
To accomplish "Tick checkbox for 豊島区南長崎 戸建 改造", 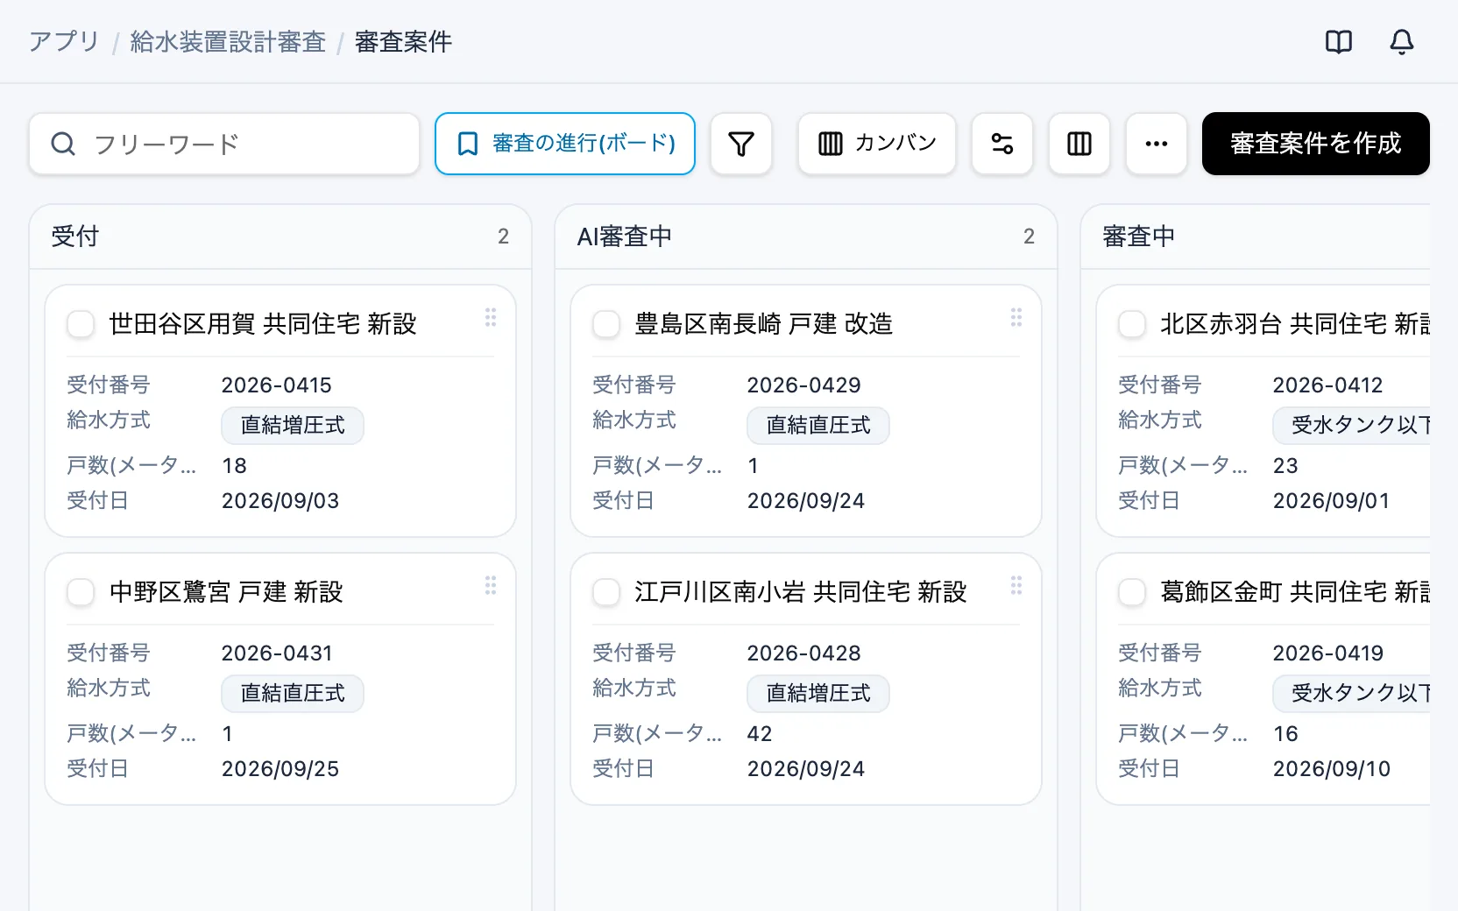I will [x=606, y=324].
